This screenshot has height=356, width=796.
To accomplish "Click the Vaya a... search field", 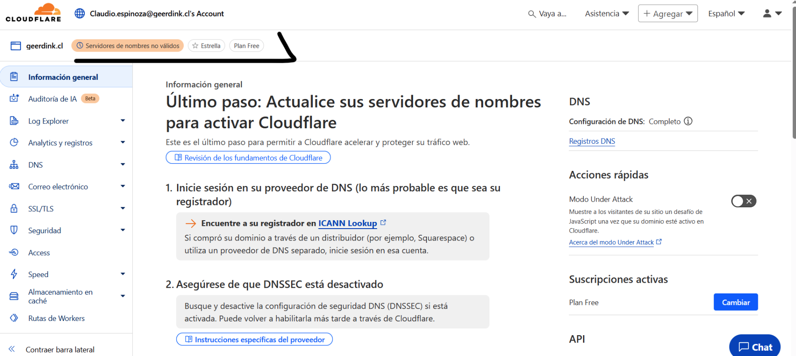I will 548,14.
